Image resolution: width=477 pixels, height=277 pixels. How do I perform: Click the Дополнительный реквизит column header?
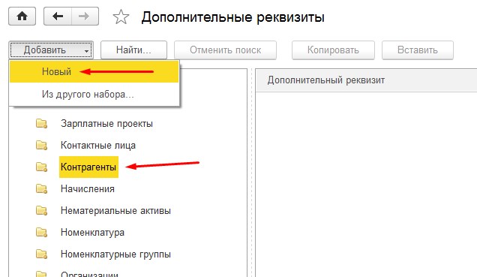[x=366, y=80]
